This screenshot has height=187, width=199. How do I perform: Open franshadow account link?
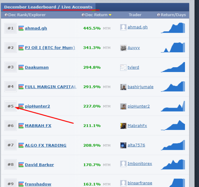pos(38,184)
